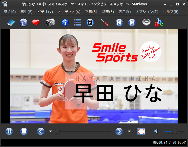Image resolution: width=188 pixels, height=147 pixels.
Task: Stop the video playback
Action: click(24, 131)
